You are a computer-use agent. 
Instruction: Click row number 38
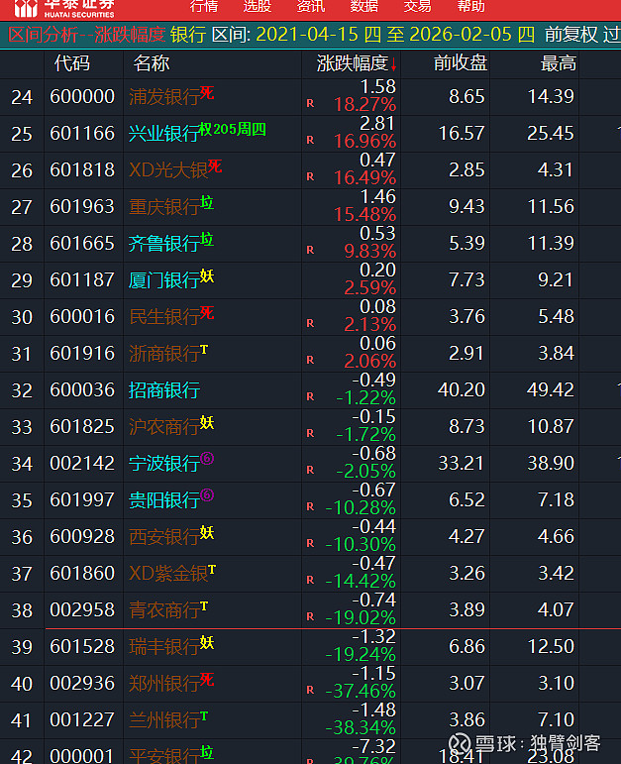pyautogui.click(x=22, y=610)
